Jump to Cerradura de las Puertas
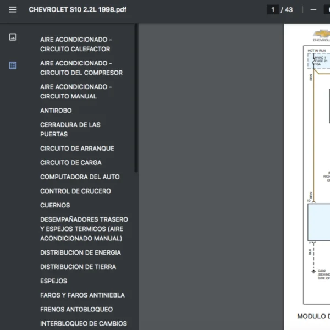Screen dimensions: 330x330 click(70, 129)
